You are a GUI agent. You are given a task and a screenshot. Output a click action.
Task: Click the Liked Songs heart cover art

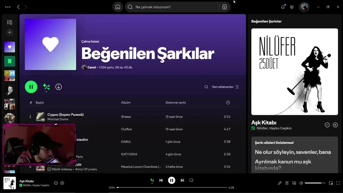pos(50,44)
